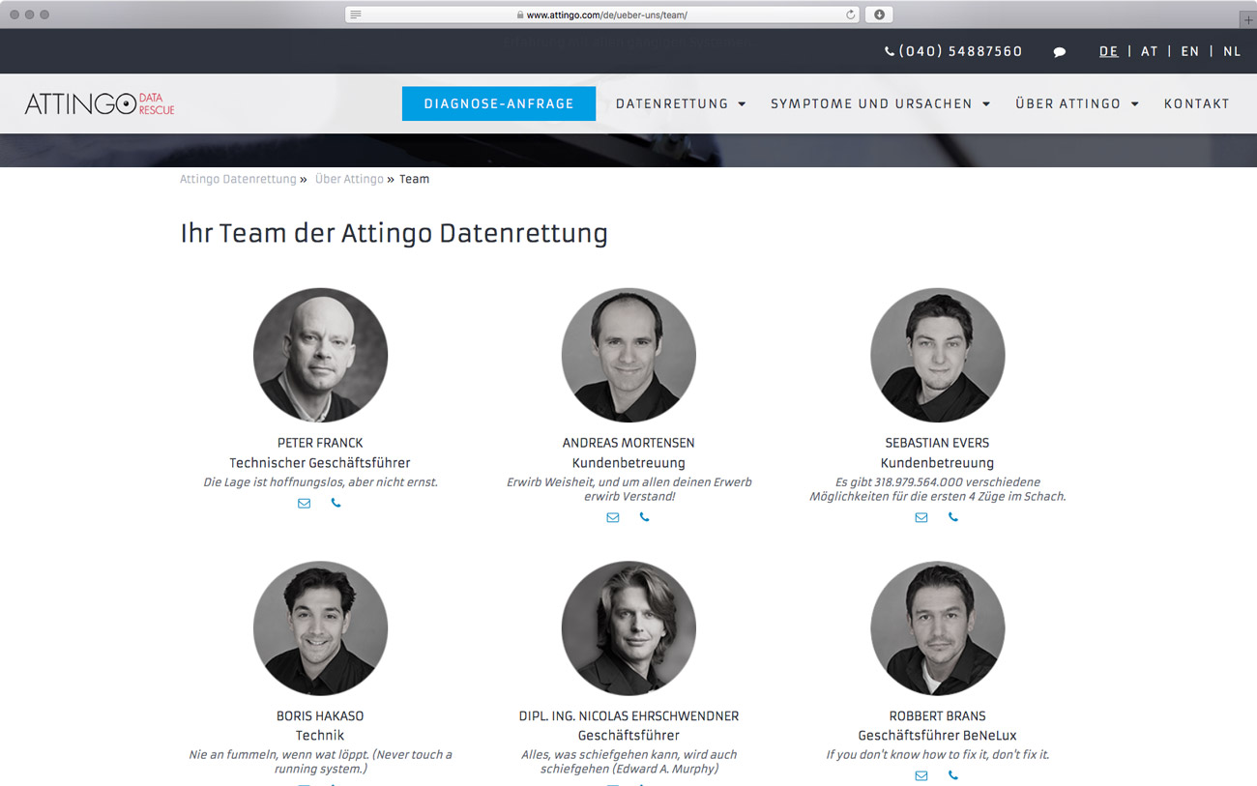Switch language to DE
Image resolution: width=1257 pixels, height=786 pixels.
click(1109, 51)
